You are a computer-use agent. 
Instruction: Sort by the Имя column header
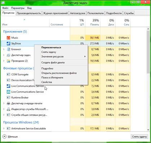coord(25,23)
